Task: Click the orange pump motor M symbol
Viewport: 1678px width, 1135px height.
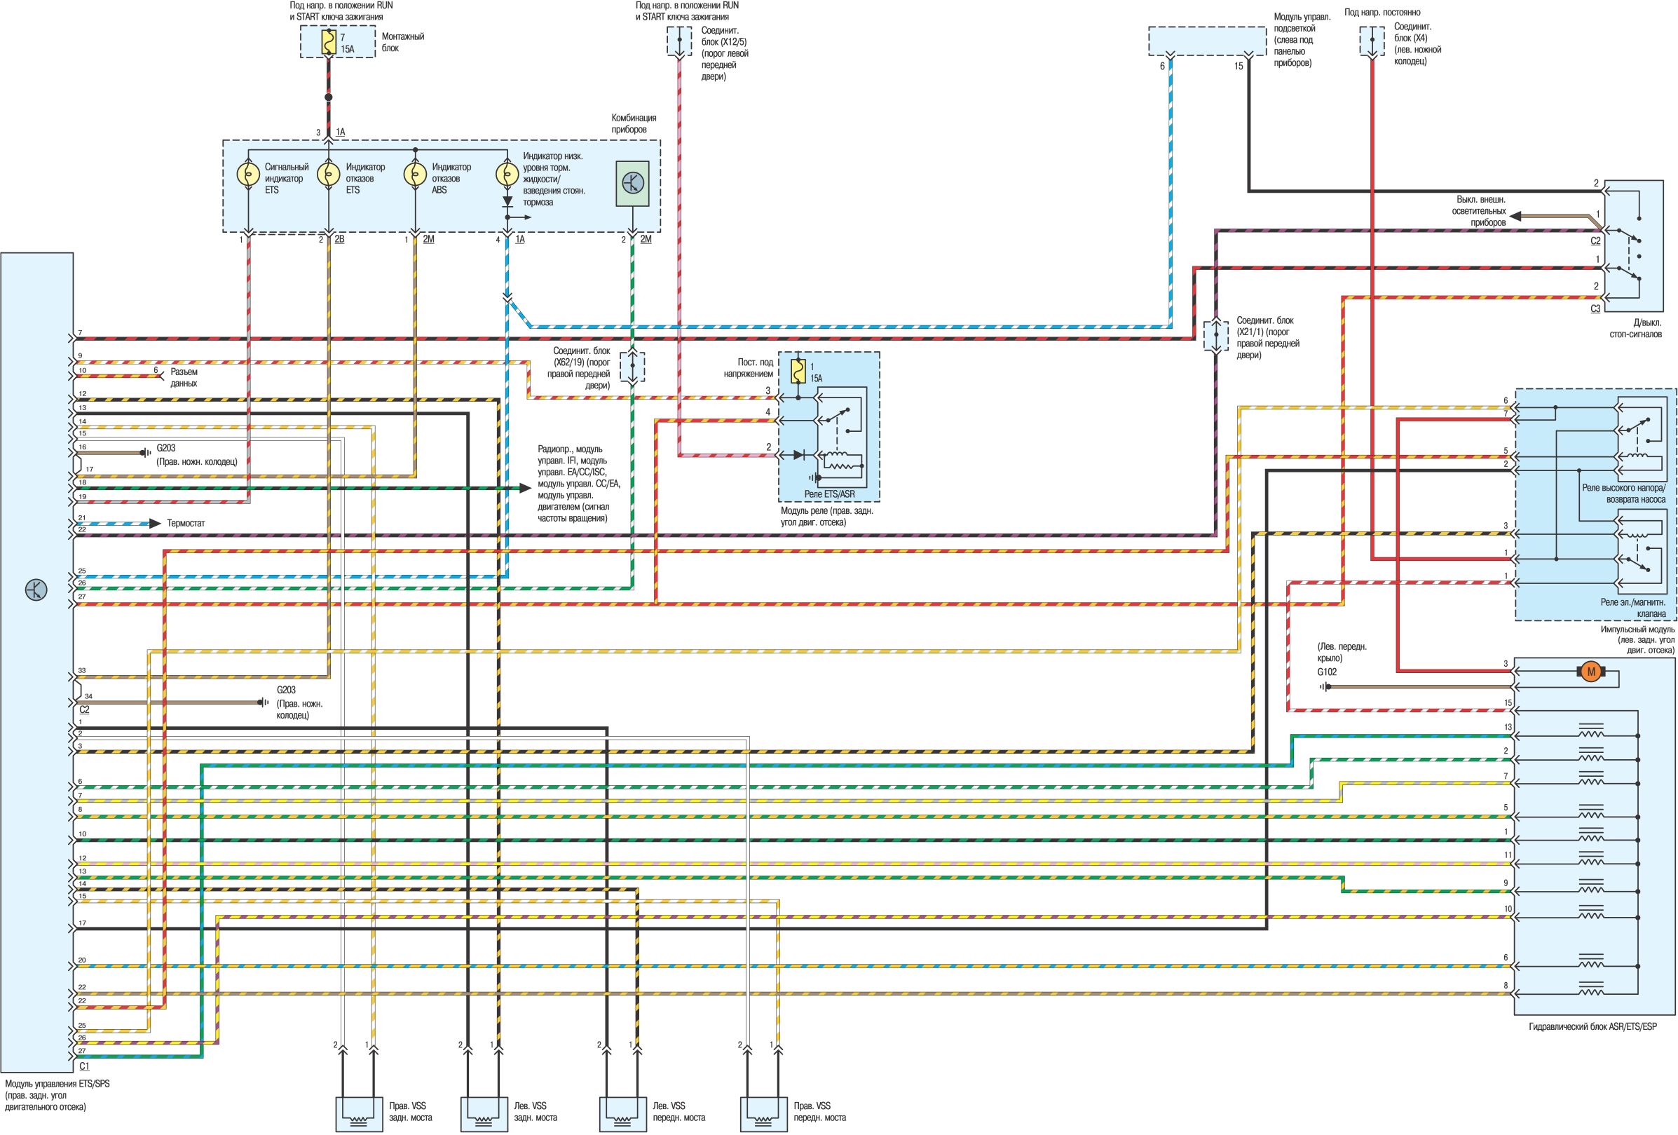Action: [1590, 672]
